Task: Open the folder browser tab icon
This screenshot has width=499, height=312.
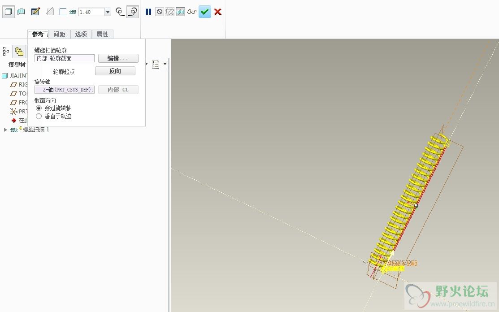Action: pos(19,51)
